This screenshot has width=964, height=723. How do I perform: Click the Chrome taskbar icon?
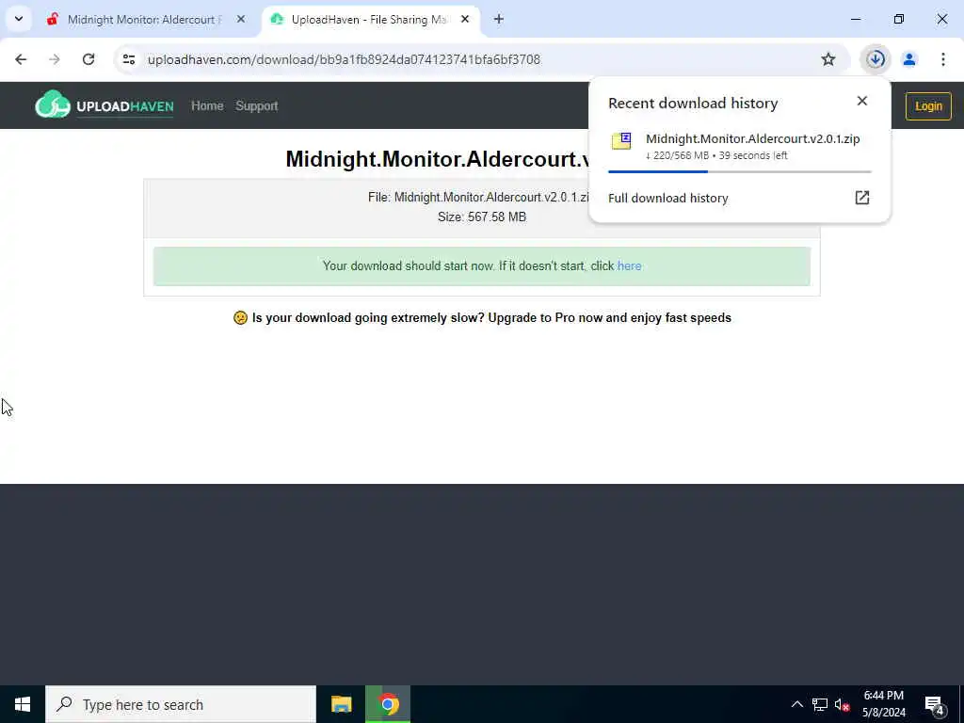click(x=388, y=704)
